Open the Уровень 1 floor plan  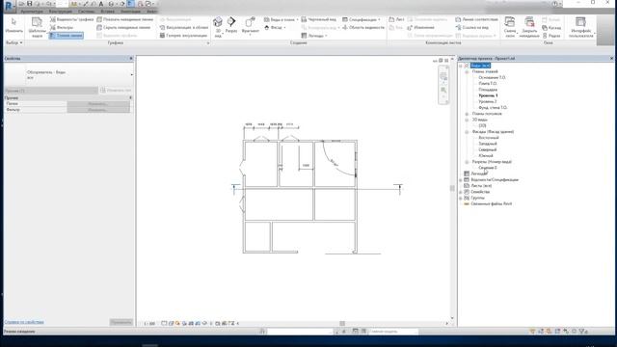(x=488, y=95)
